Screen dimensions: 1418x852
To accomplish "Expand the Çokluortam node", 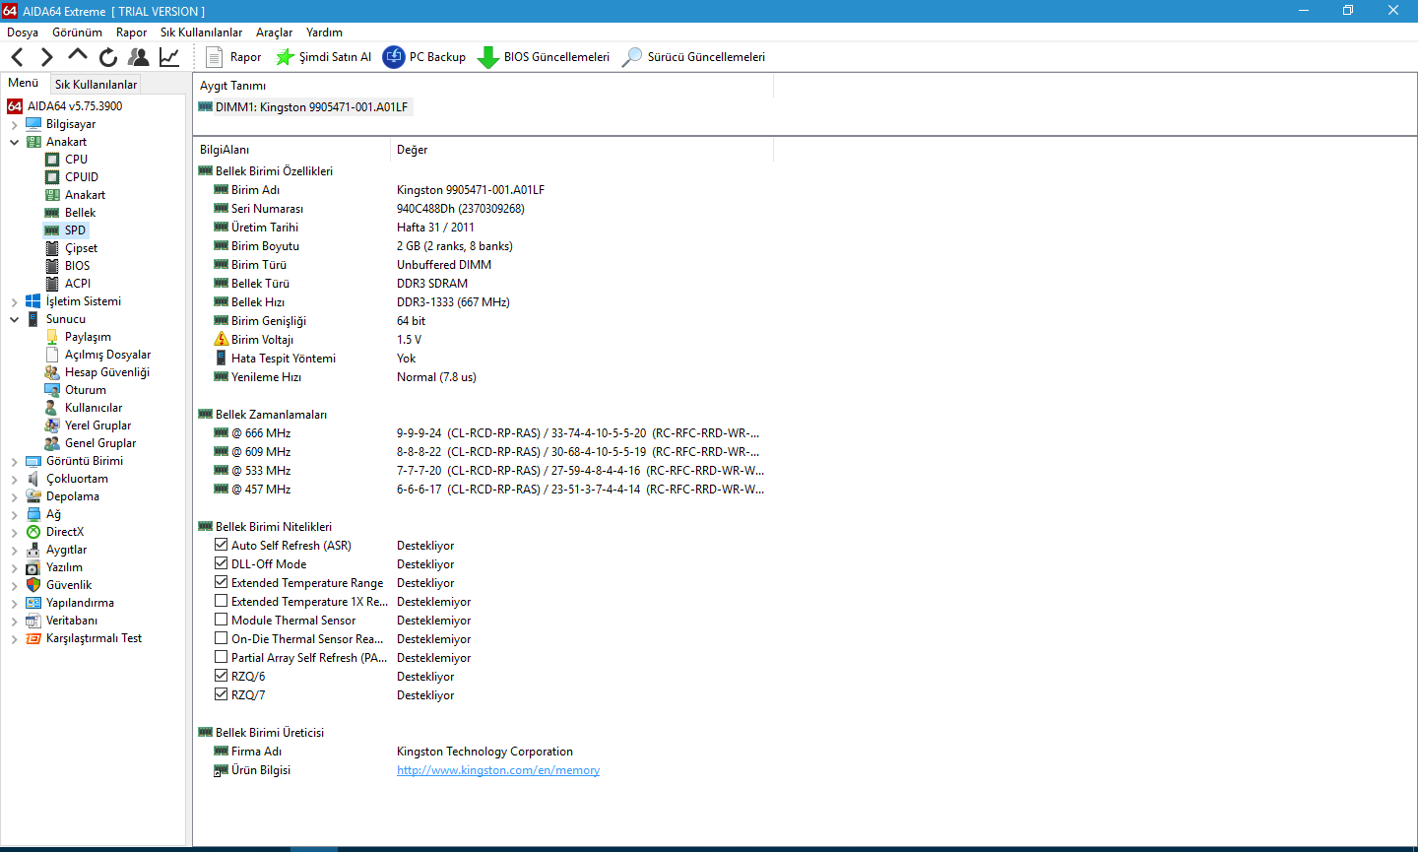I will [x=14, y=480].
